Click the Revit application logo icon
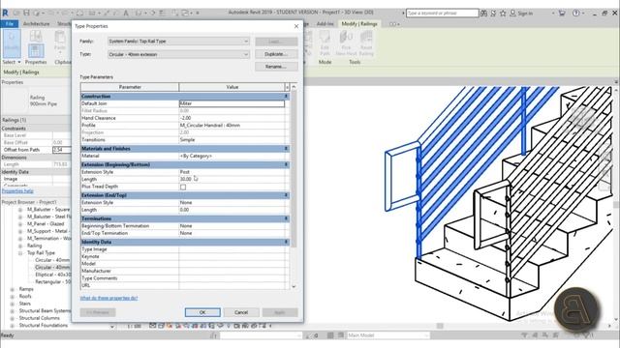 tap(5, 13)
